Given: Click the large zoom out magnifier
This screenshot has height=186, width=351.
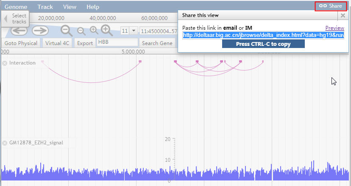Looking at the screenshot, I should click(67, 31).
